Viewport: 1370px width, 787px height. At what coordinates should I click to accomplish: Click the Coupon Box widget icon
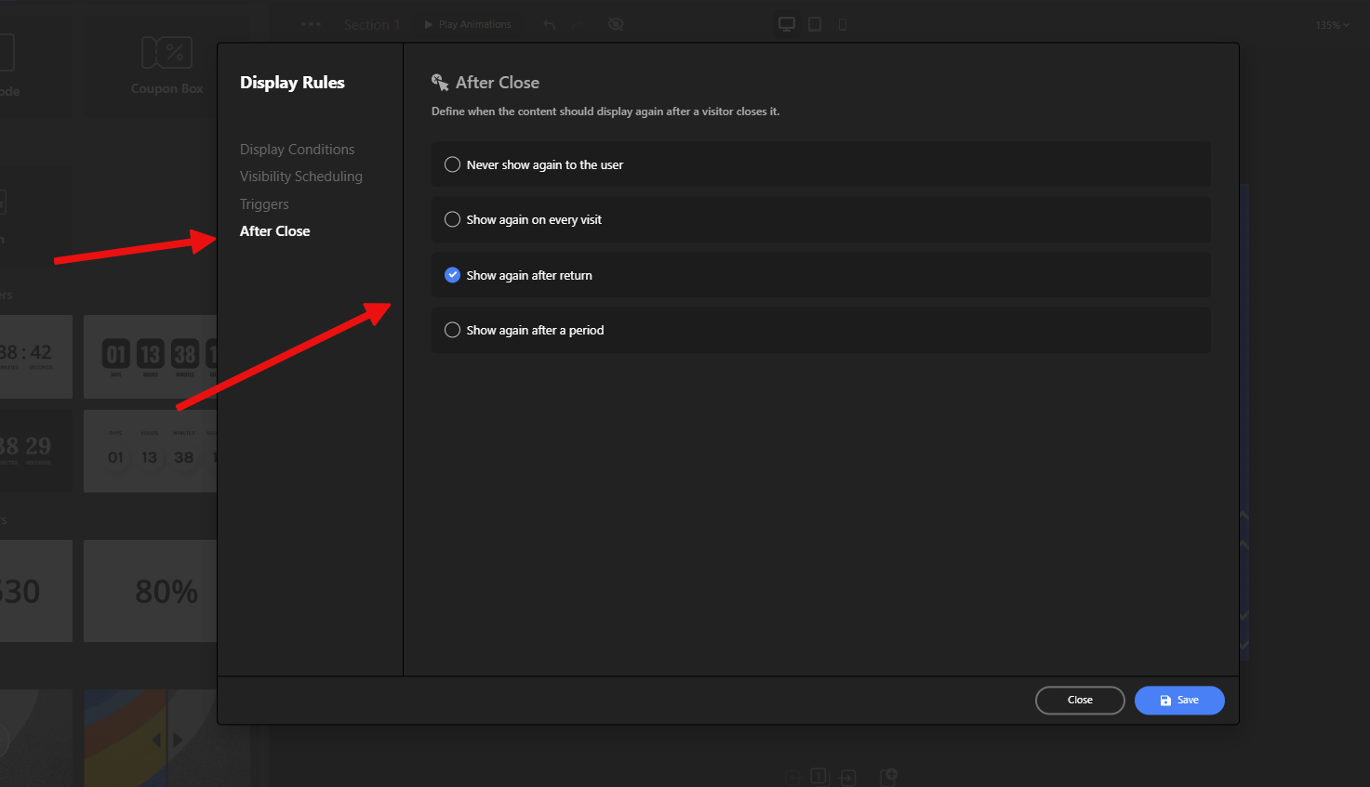tap(166, 54)
